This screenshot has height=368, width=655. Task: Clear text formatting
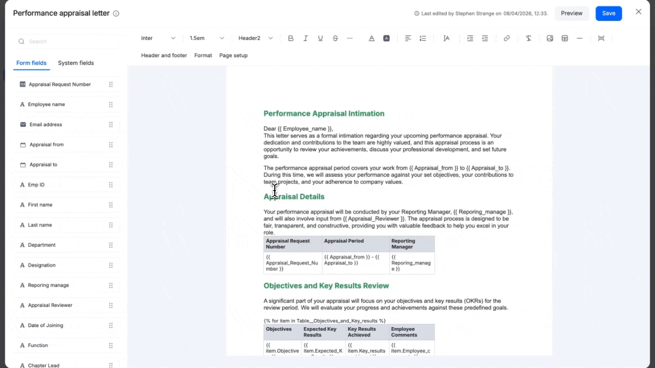(x=529, y=38)
